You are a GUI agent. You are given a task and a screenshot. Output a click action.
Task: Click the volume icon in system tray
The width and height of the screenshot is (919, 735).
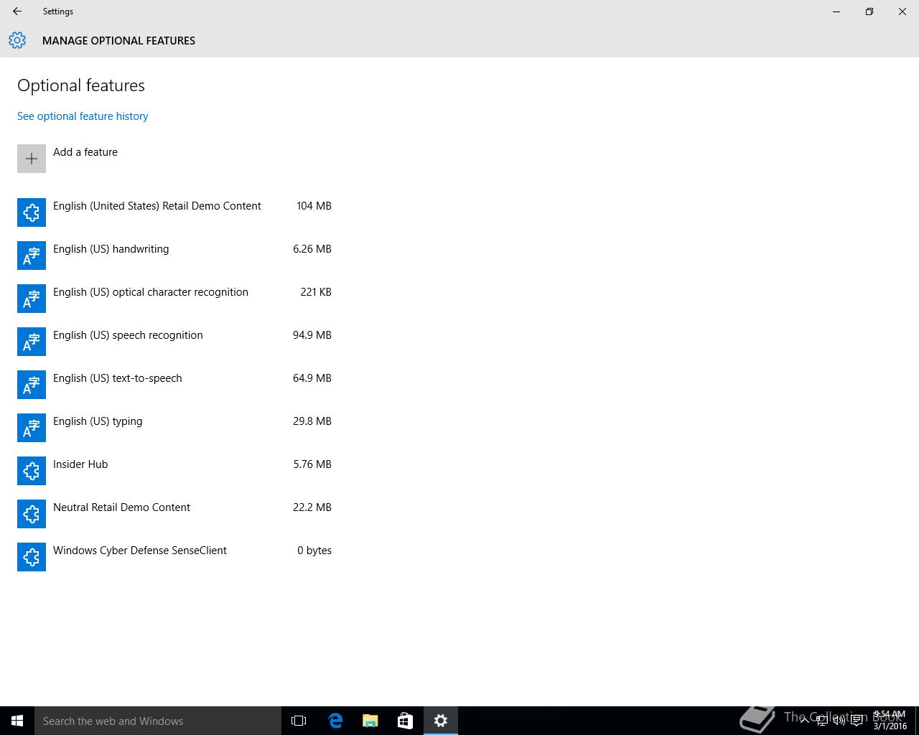tap(839, 721)
